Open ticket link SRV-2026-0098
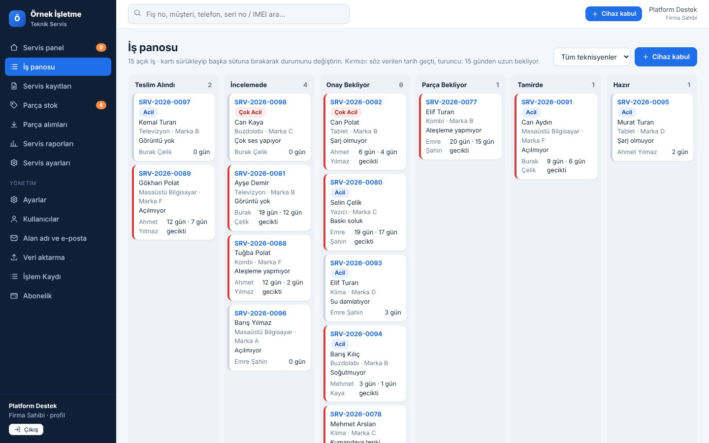 pos(260,102)
